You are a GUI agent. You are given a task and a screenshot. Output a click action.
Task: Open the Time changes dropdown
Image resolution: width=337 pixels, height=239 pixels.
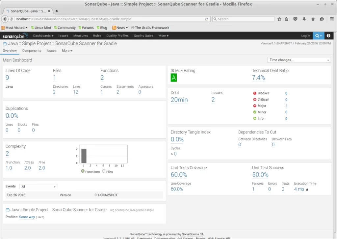click(x=299, y=60)
